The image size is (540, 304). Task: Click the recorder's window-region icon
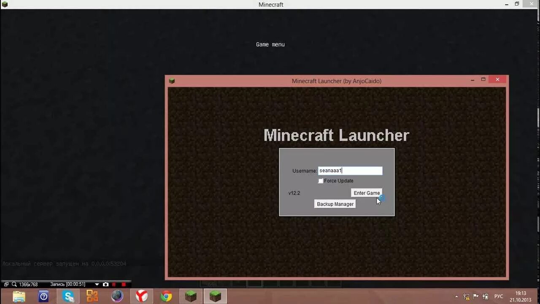click(x=6, y=285)
